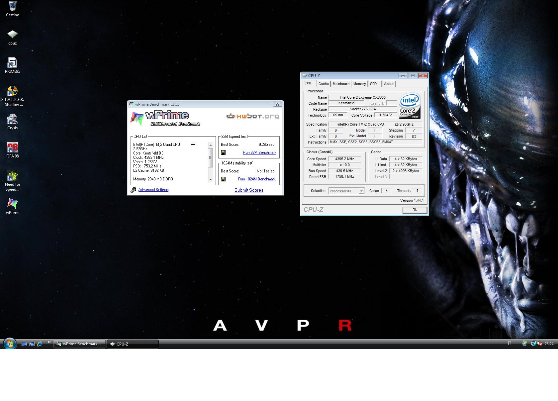Click the save icon beside Run 32M Benchmark
This screenshot has width=558, height=401.
pyautogui.click(x=223, y=152)
